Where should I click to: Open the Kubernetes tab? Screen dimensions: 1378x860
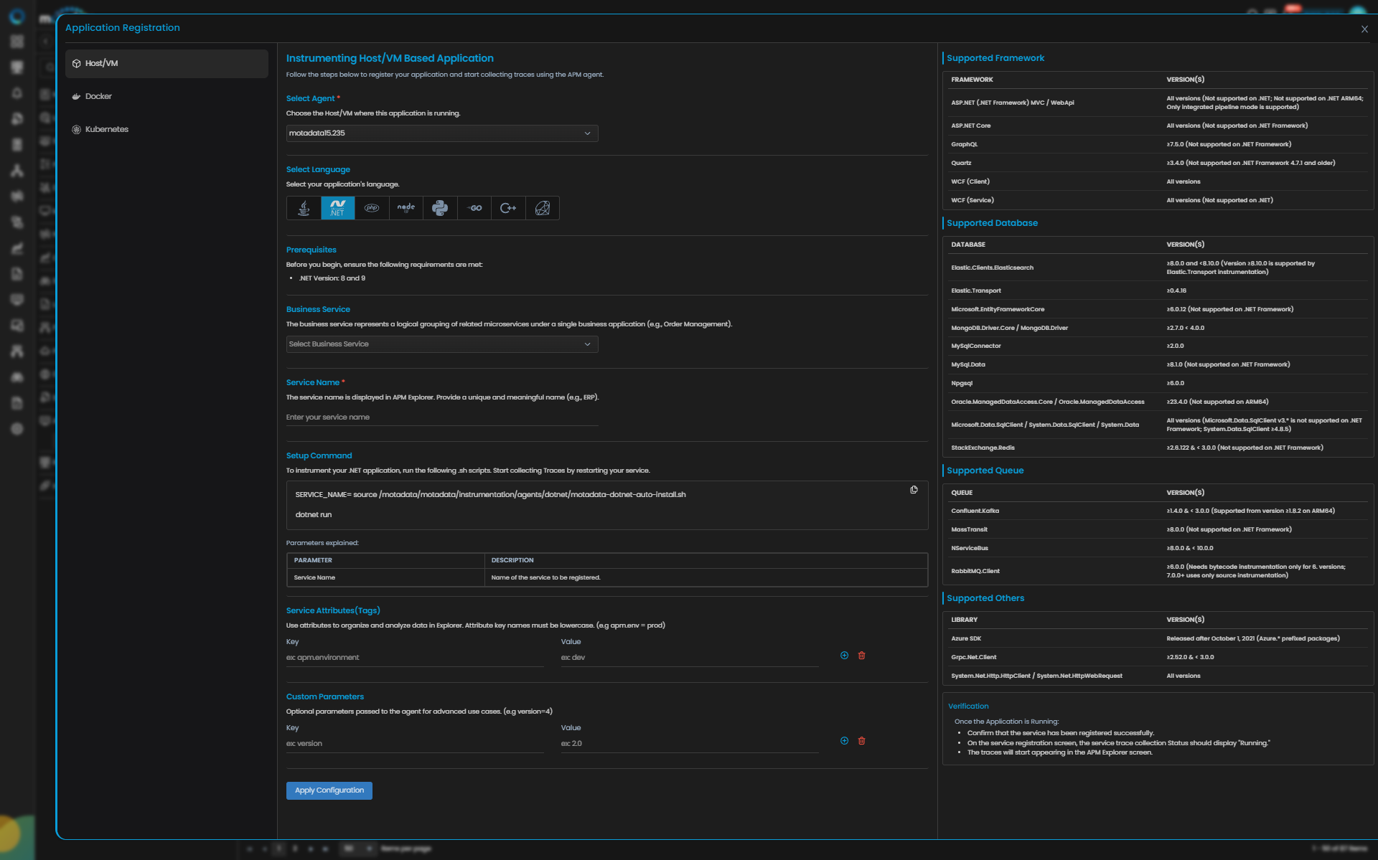point(167,129)
